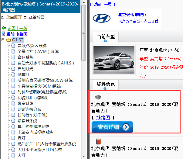Click the Hyundai logo image
This screenshot has width=183, height=159.
pos(102,18)
